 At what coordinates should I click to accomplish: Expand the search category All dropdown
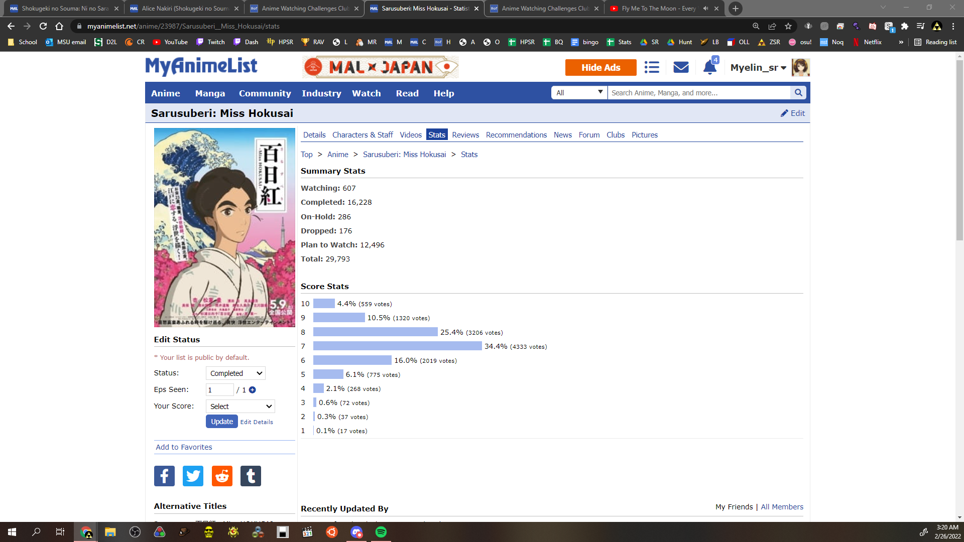tap(579, 93)
